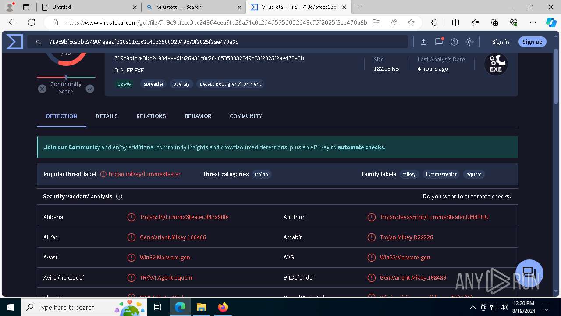Click the trojan threat category chip
Screen dimensions: 561x316
pos(261,174)
